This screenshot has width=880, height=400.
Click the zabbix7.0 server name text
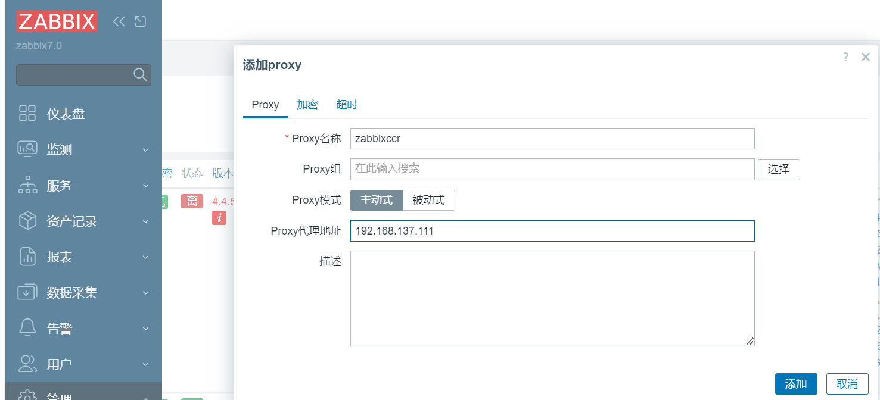39,46
